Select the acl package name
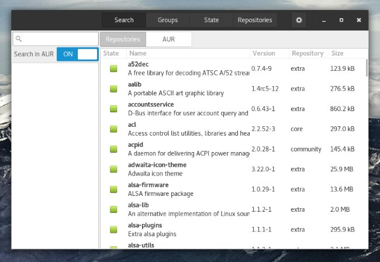The width and height of the screenshot is (380, 262). 132,125
